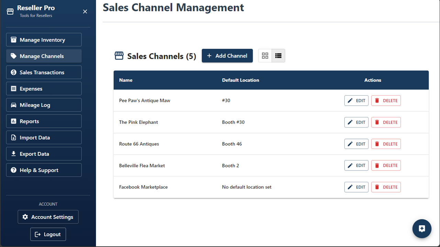Select Manage Channels in sidebar
Image resolution: width=440 pixels, height=247 pixels.
tap(44, 56)
